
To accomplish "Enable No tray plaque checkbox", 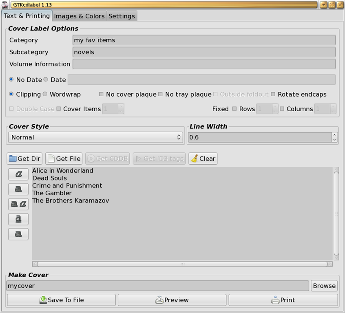I will 160,94.
